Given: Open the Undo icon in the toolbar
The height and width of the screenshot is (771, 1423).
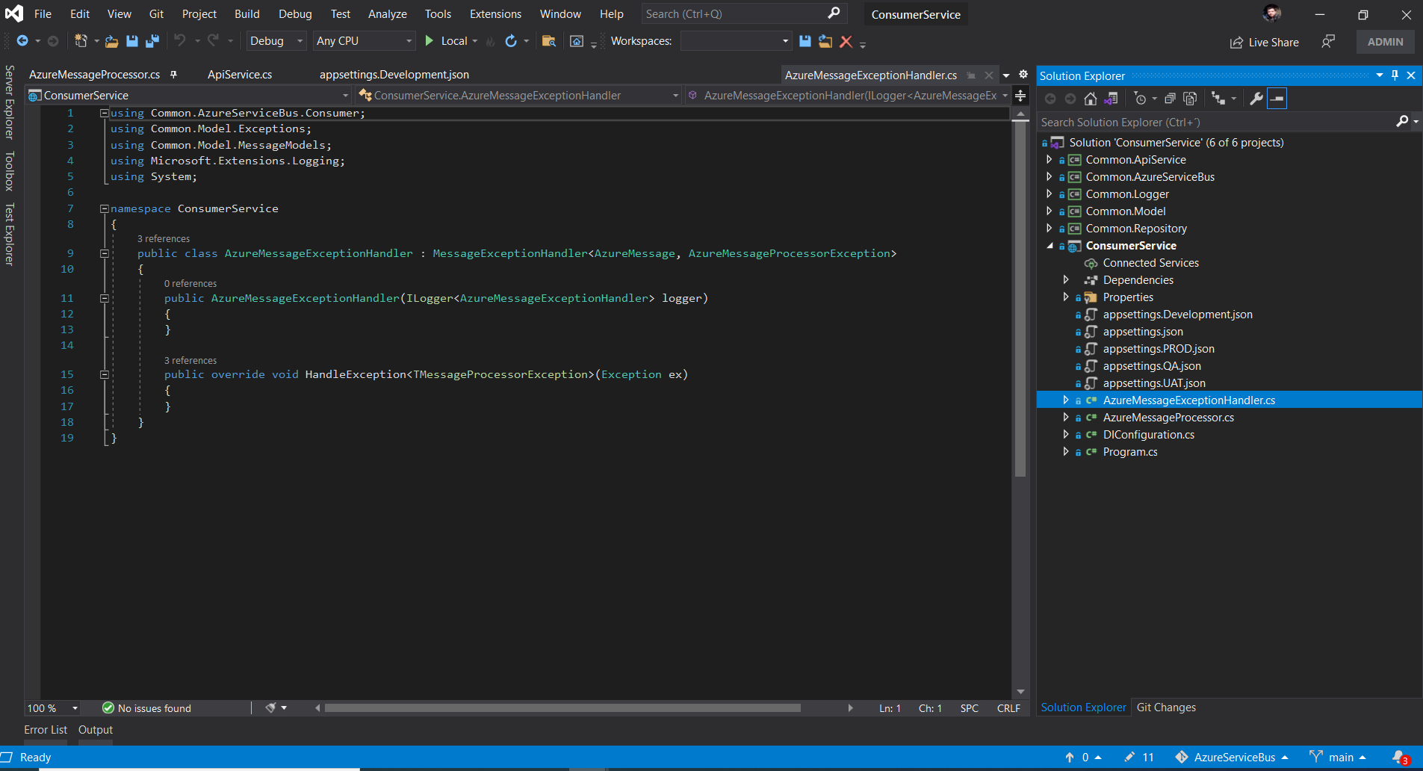Looking at the screenshot, I should [180, 41].
